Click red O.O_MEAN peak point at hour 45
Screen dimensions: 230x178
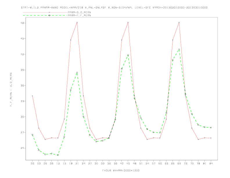point(128,22)
